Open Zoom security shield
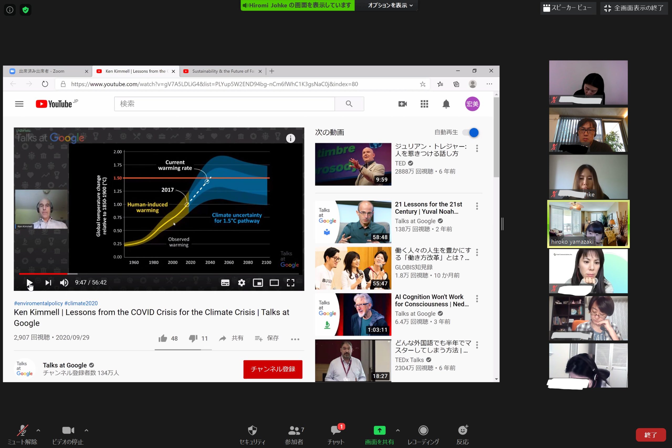The width and height of the screenshot is (672, 448). click(x=252, y=435)
